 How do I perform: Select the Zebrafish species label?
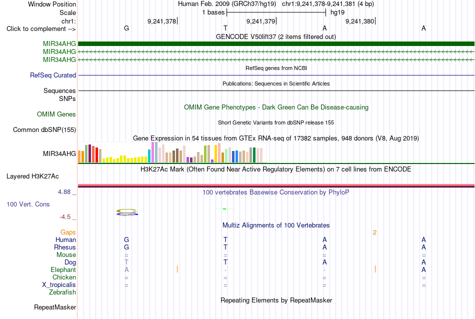(62, 292)
